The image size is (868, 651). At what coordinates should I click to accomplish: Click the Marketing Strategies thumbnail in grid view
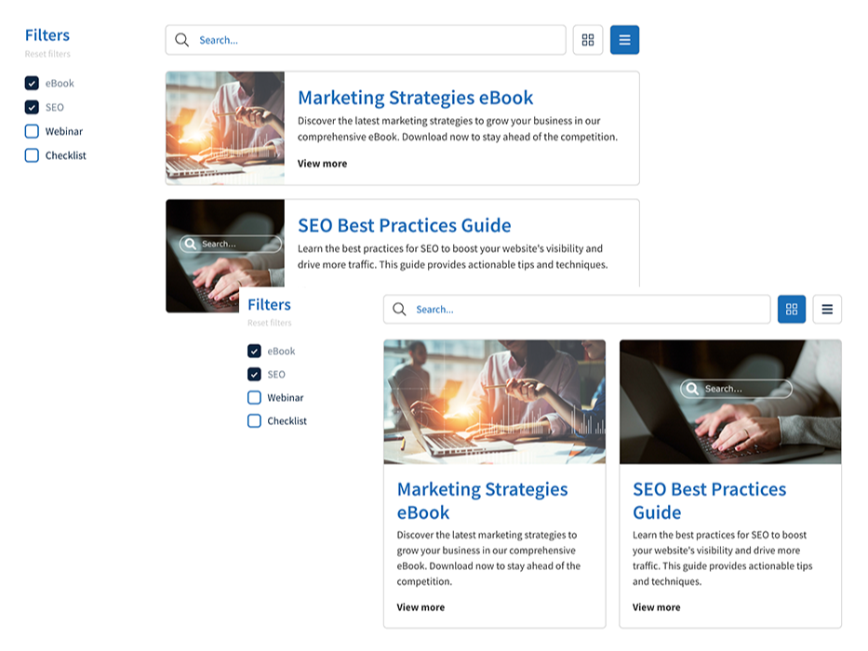click(x=494, y=401)
